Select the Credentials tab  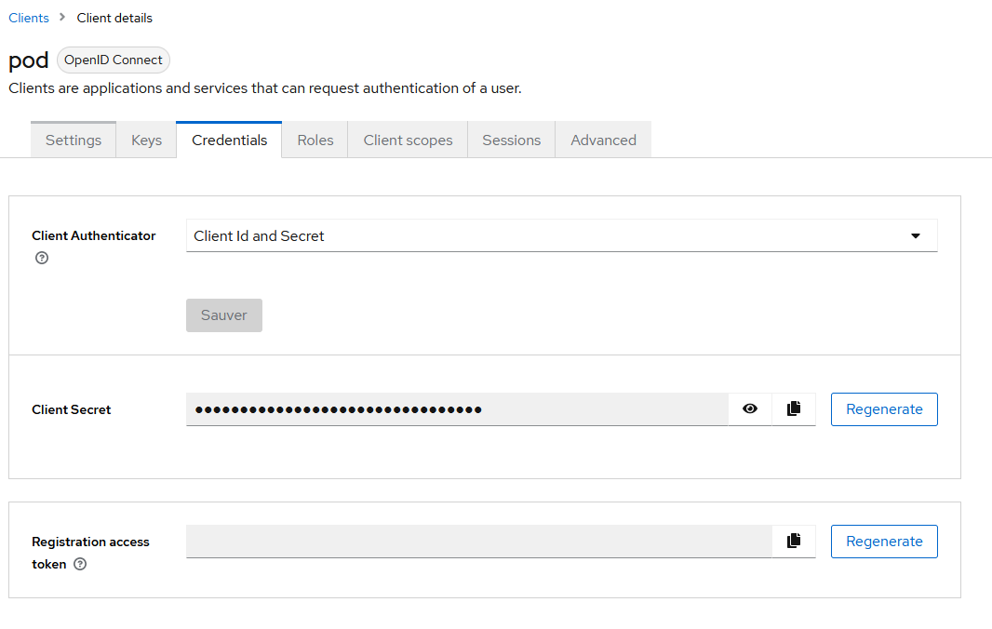tap(229, 141)
